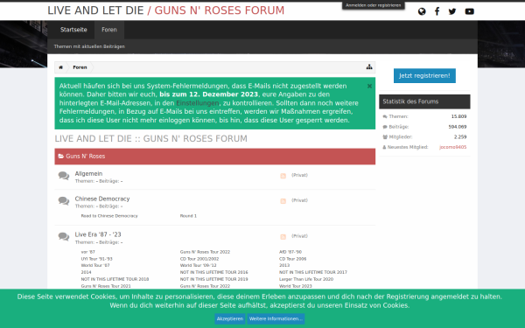Follow the Einstellungen link in the notice
Viewport: 525px width, 328px height.
(198, 103)
